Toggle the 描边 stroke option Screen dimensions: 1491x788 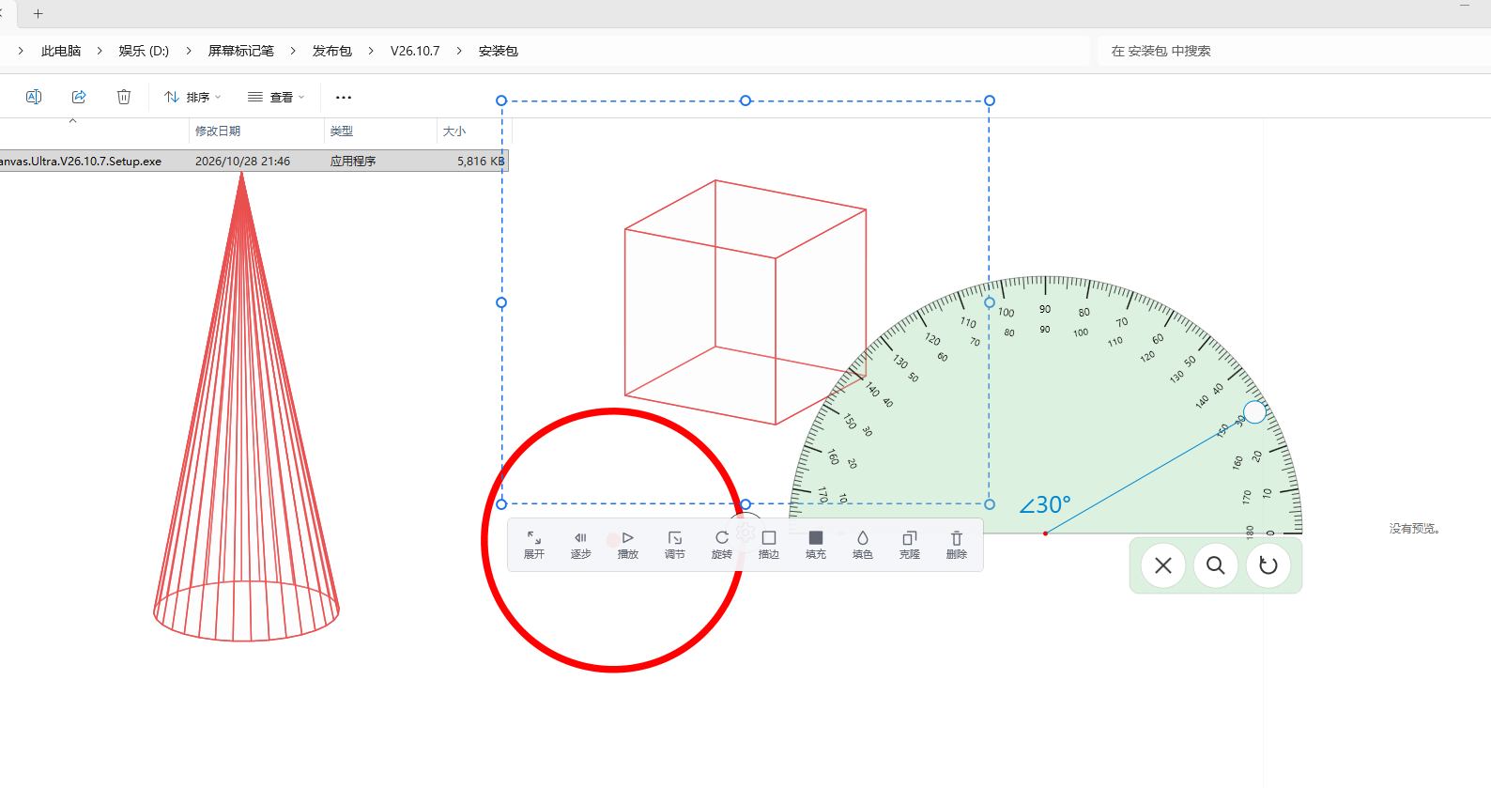(x=769, y=545)
